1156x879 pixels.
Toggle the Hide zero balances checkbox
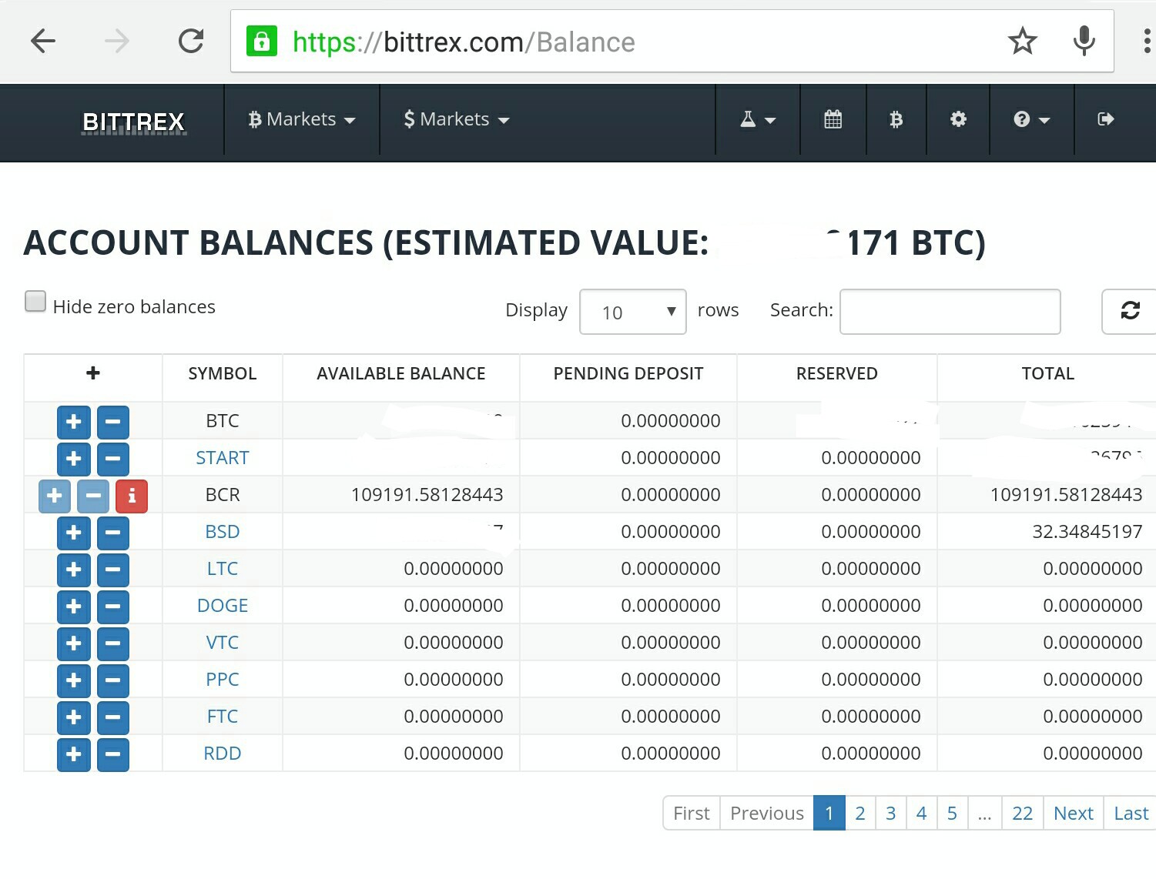(x=35, y=301)
